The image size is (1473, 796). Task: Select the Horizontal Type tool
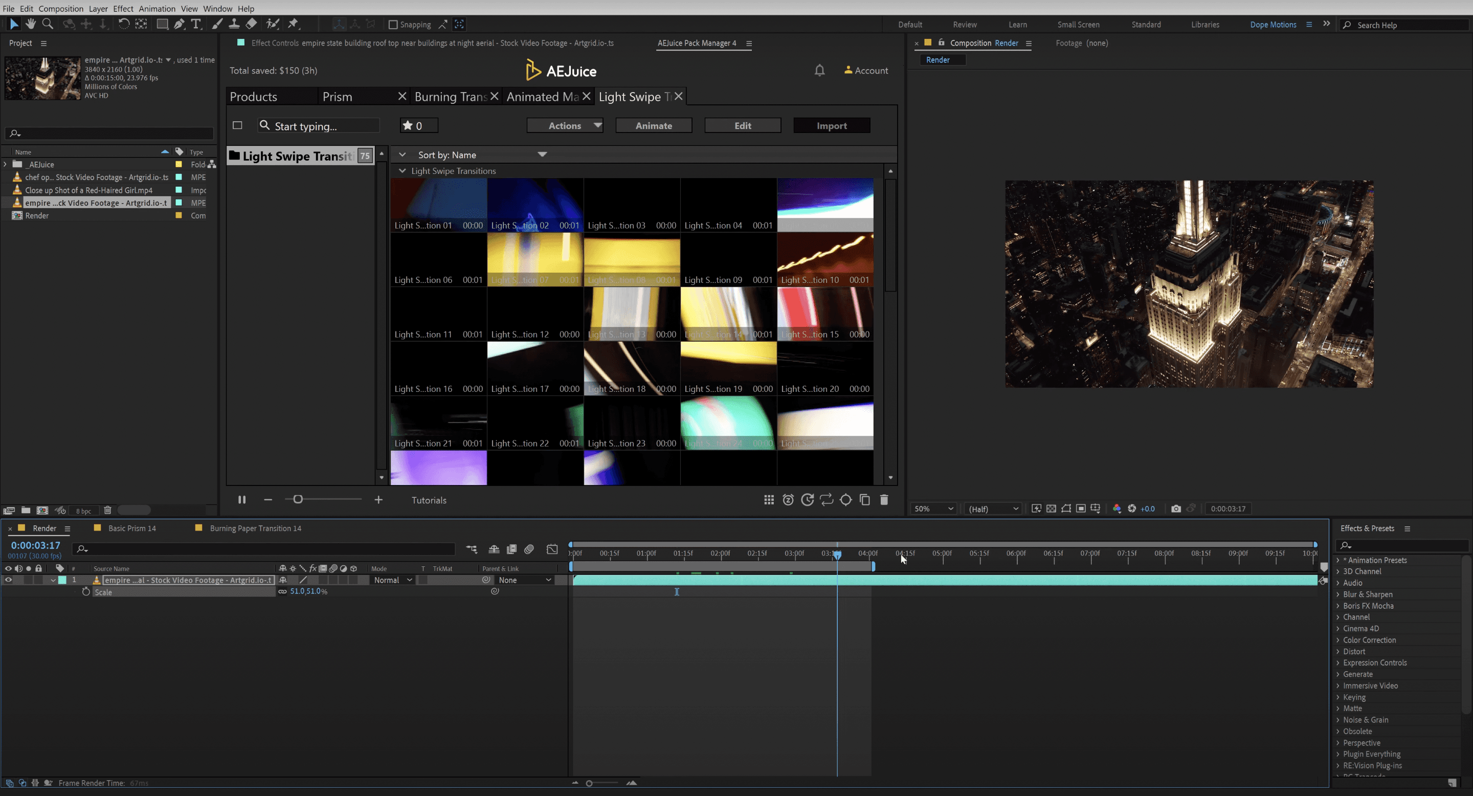pos(196,24)
